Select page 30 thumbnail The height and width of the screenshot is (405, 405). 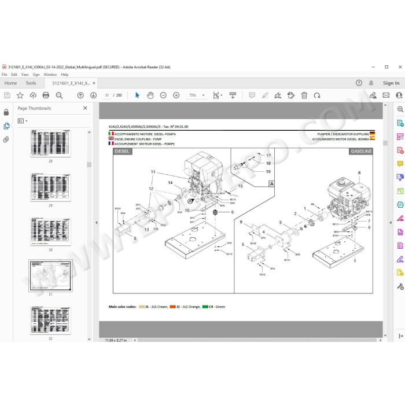(x=50, y=232)
